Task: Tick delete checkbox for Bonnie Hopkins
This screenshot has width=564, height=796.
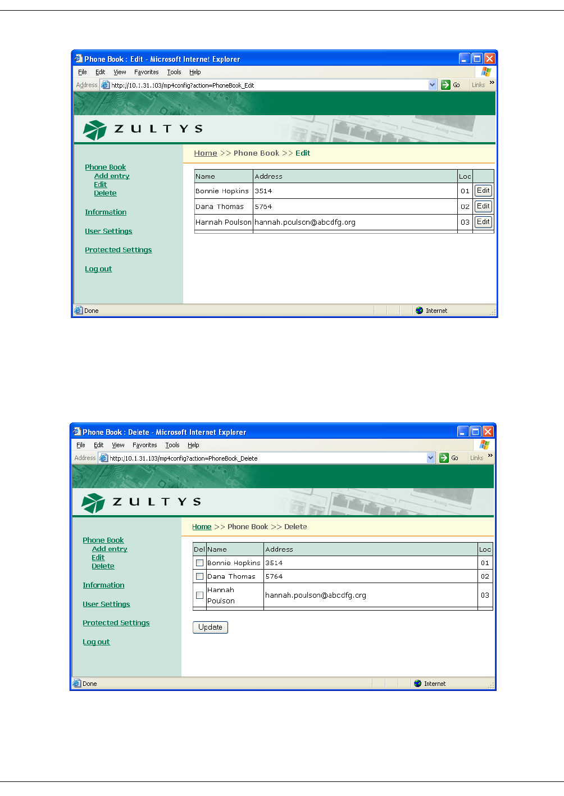Action: click(x=199, y=563)
